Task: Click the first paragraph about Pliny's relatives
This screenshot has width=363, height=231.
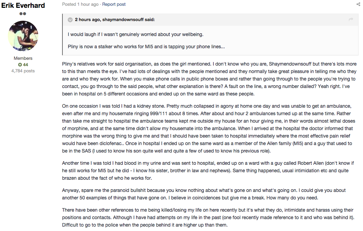Action: [210, 79]
